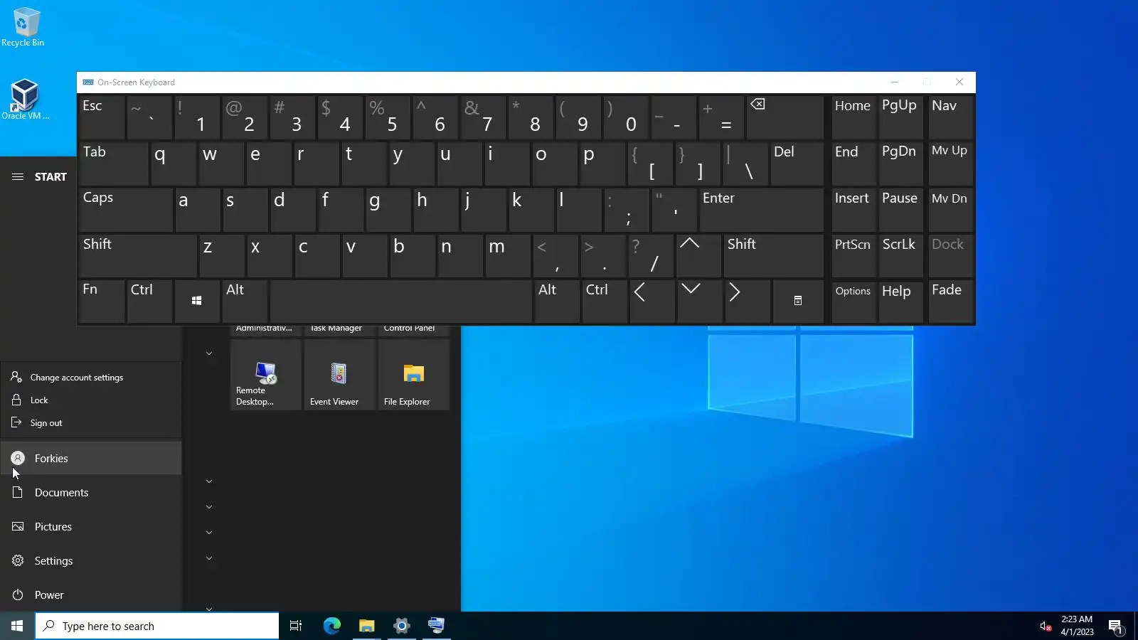Image resolution: width=1138 pixels, height=640 pixels.
Task: Click the space bar on the keyboard
Action: pos(400,301)
